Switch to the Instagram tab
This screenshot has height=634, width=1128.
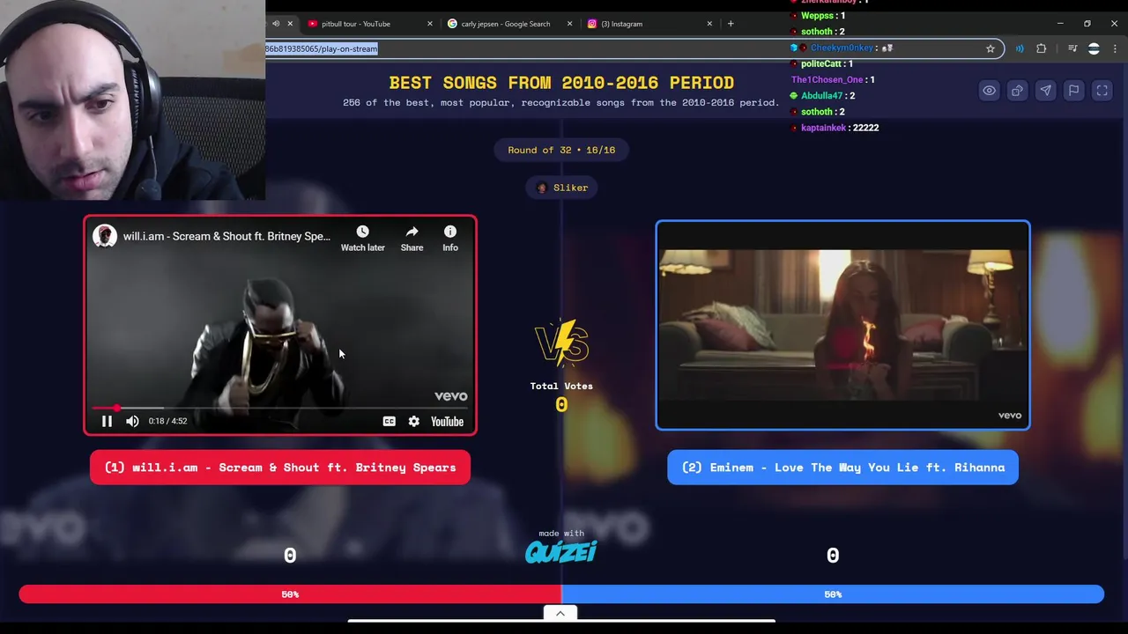click(622, 24)
